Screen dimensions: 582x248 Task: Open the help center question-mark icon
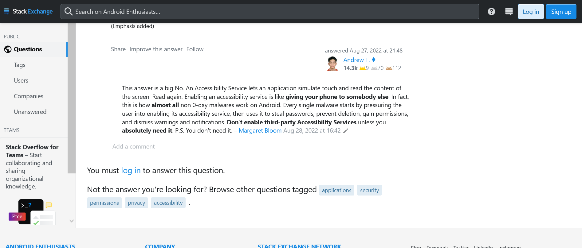(x=491, y=12)
